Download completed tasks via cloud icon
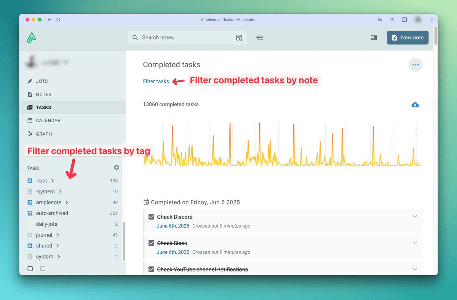Viewport: 457px width, 300px height. (x=415, y=105)
